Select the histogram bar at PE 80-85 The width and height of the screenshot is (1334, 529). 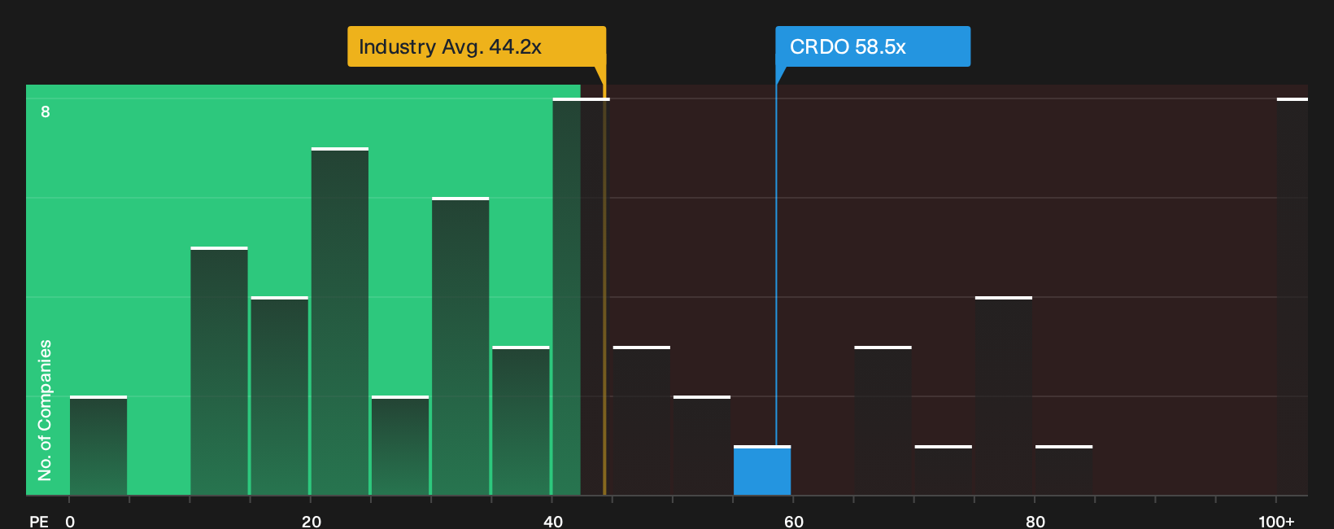(1064, 470)
